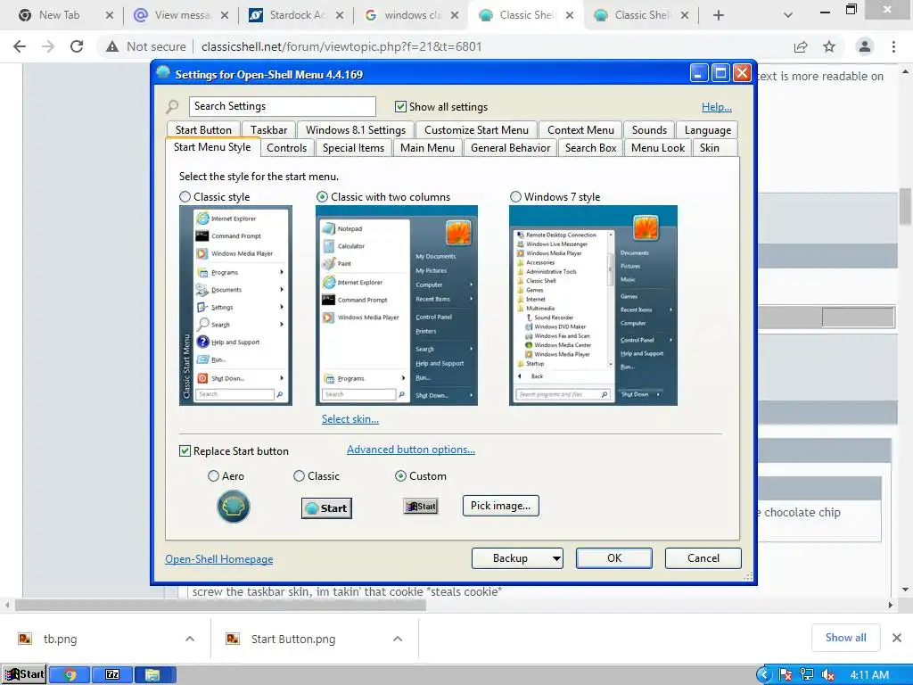Click the page horizontal scrollbar
Image resolution: width=913 pixels, height=685 pixels.
click(x=220, y=606)
